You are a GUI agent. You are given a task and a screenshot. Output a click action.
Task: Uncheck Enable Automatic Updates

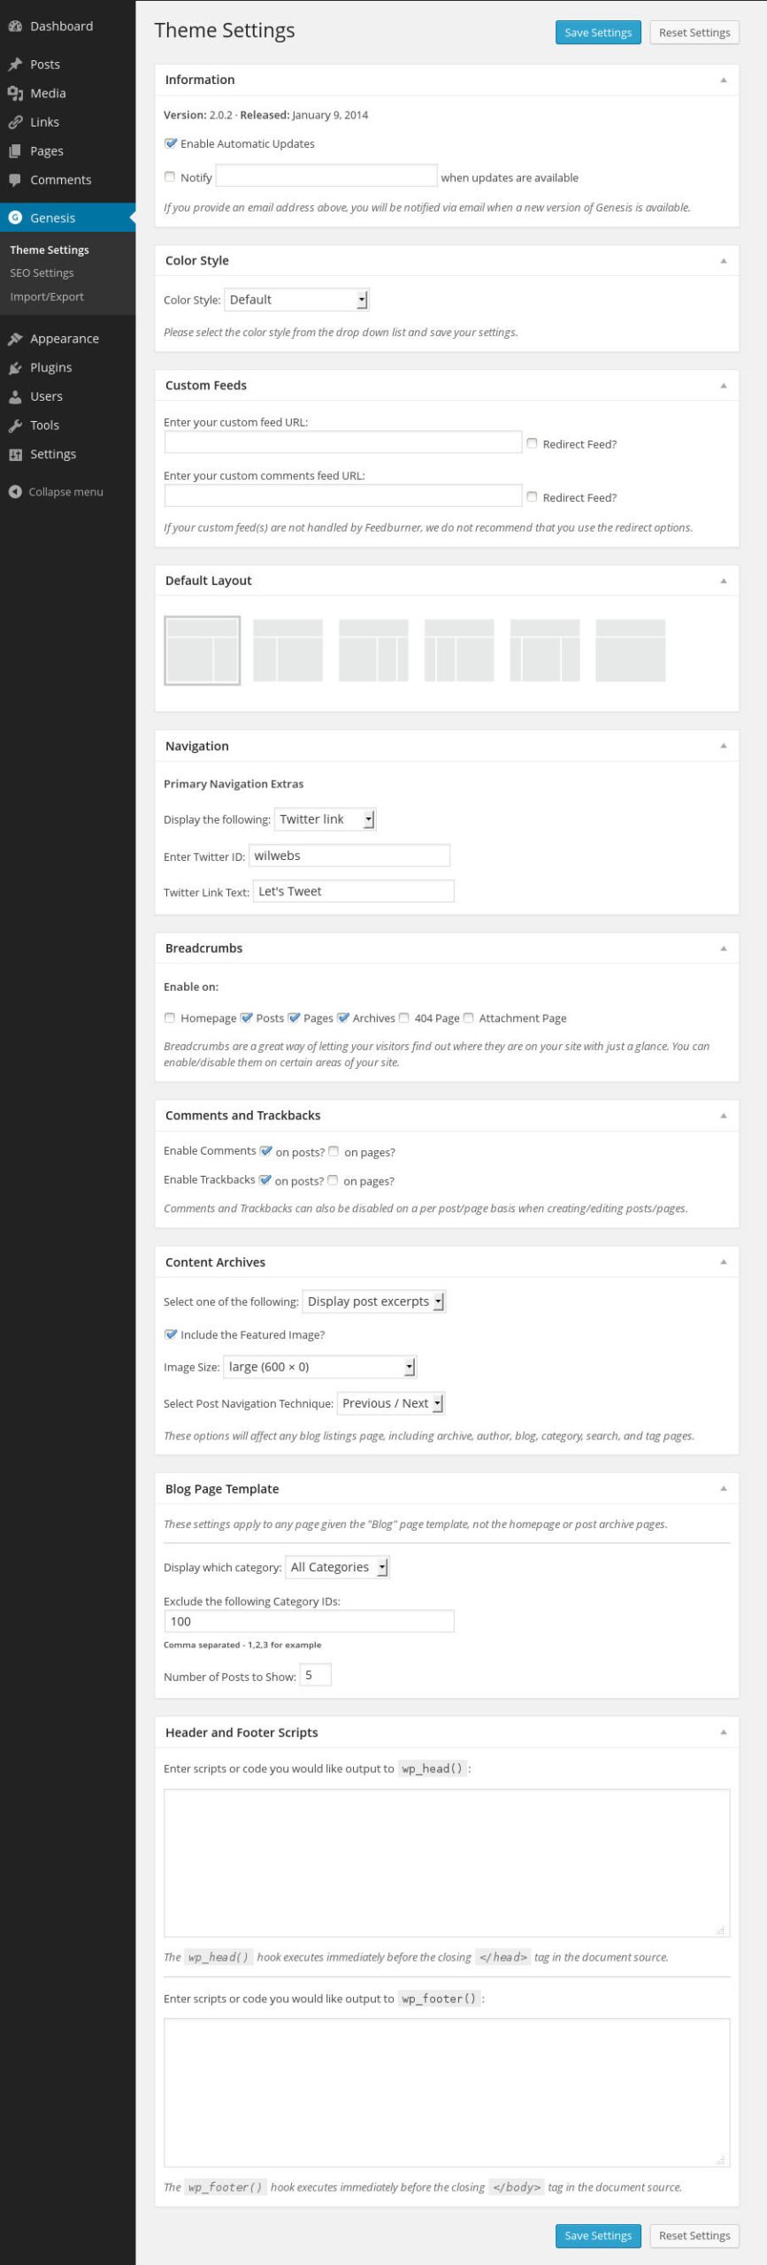(x=170, y=143)
